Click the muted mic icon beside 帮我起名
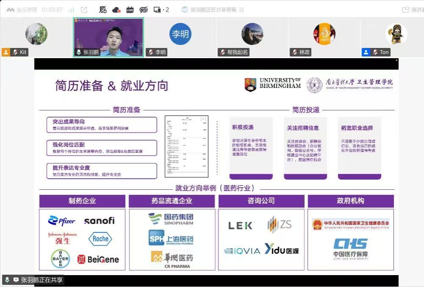This screenshot has width=424, height=287. pyautogui.click(x=223, y=52)
